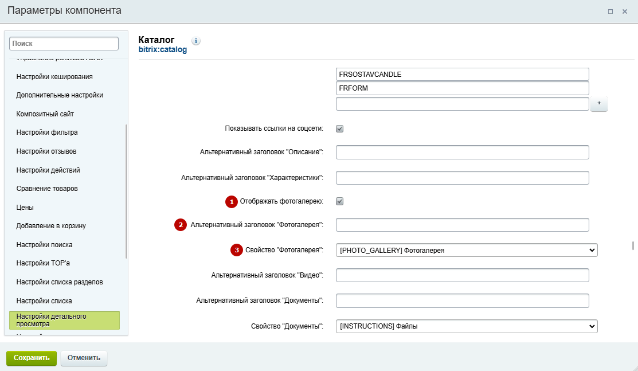Focus the Поиск search field
Screen dimensions: 638x371
[x=64, y=44]
